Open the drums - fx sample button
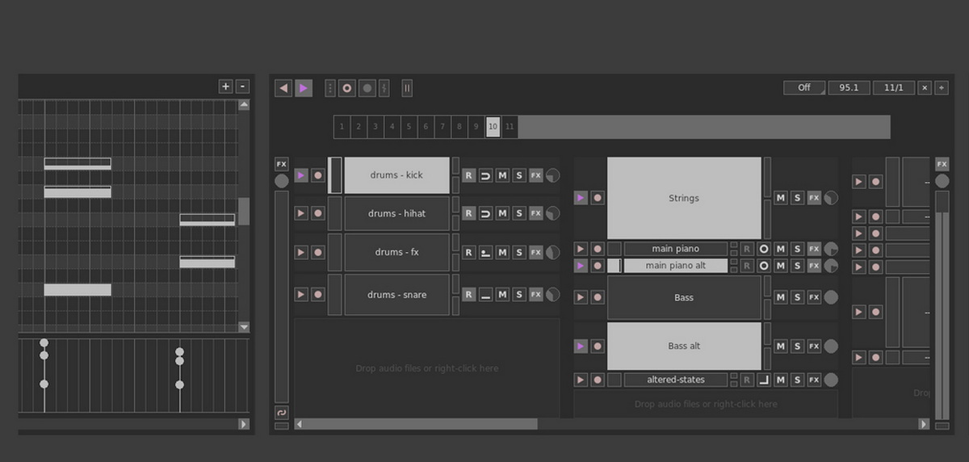The width and height of the screenshot is (969, 462). [x=396, y=252]
